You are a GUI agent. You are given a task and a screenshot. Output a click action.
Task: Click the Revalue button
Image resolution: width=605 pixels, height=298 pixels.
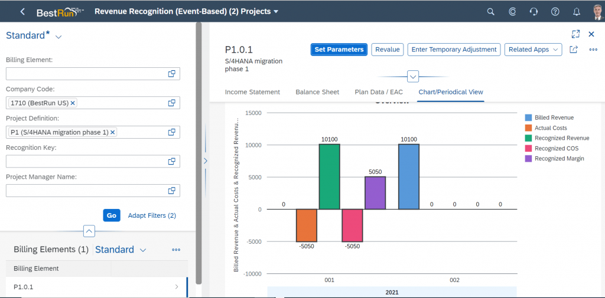coord(388,50)
